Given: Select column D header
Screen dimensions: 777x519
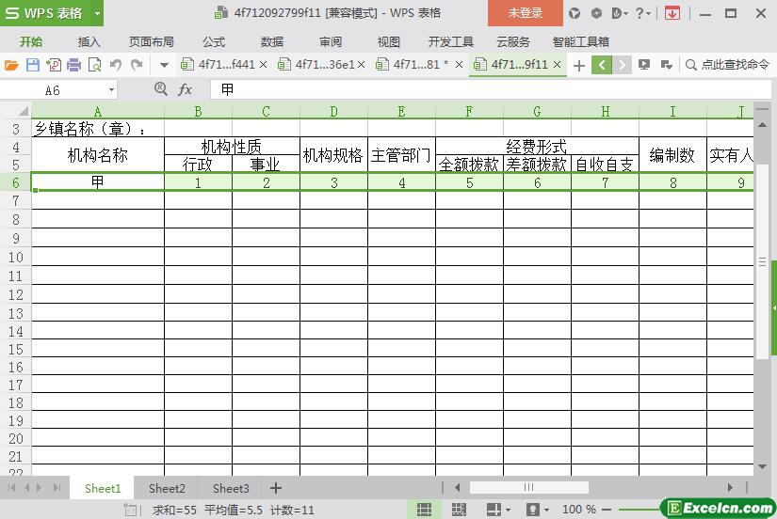Looking at the screenshot, I should tap(333, 111).
